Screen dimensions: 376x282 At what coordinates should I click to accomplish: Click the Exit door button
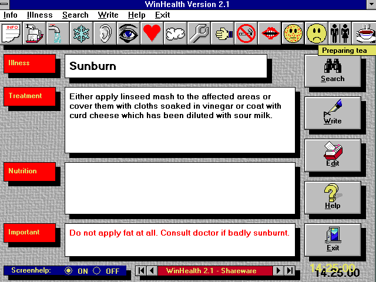333,239
